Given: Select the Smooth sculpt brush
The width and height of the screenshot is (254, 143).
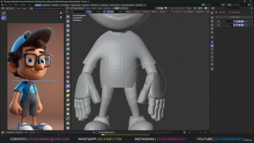Looking at the screenshot, I should [68, 58].
